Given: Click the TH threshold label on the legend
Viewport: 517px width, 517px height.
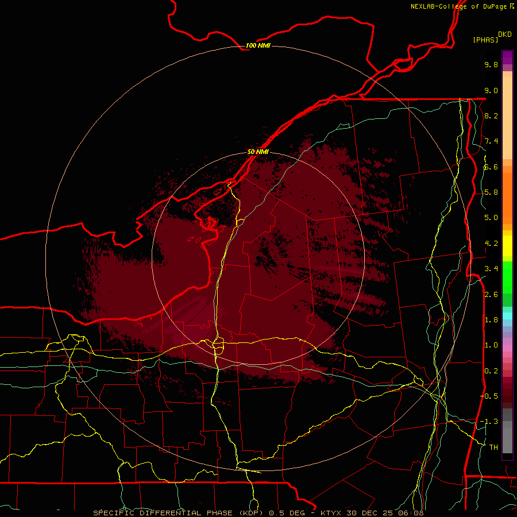Looking at the screenshot, I should 493,447.
